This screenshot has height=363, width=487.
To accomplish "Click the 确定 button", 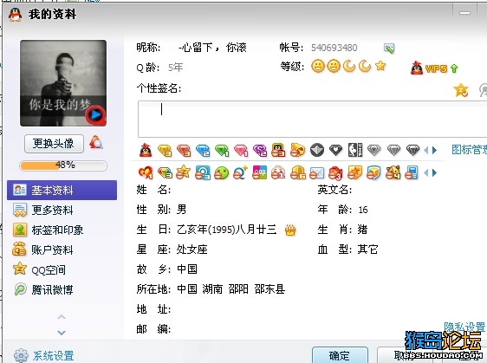I will 340,355.
